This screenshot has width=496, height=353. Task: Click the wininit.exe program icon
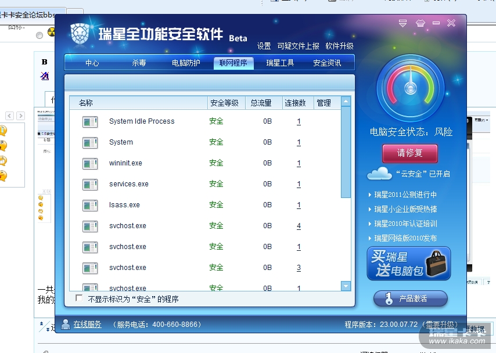pos(90,164)
